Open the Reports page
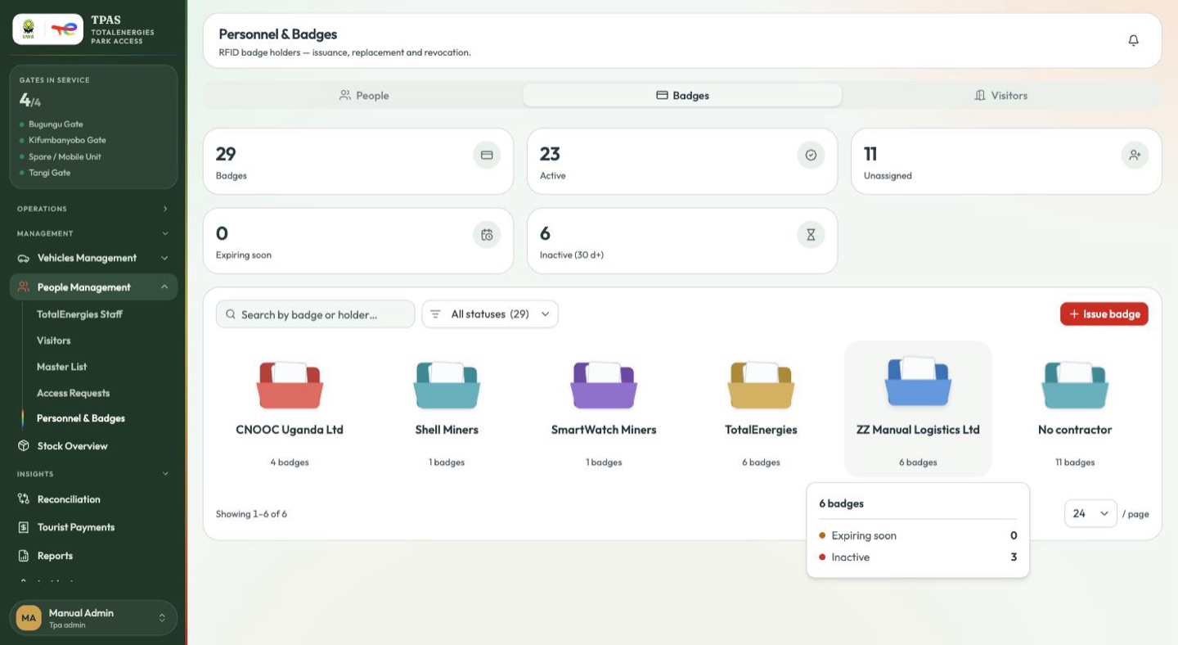This screenshot has height=645, width=1178. click(x=93, y=556)
